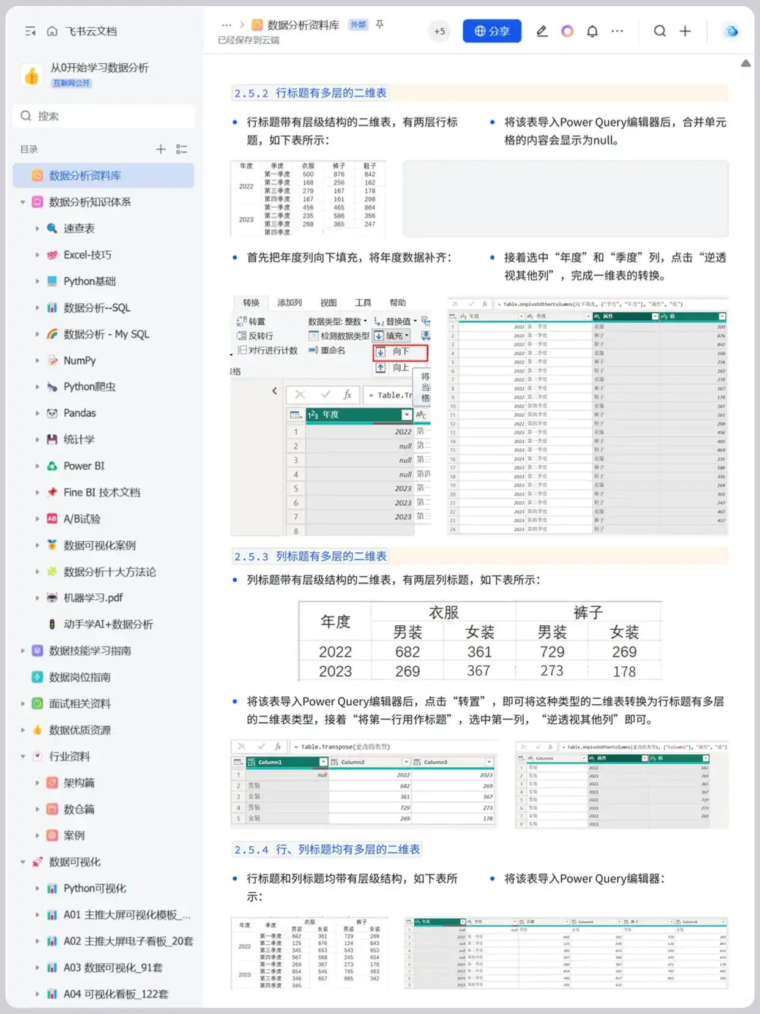
Task: Expand the 速查表 node
Action: tap(37, 228)
